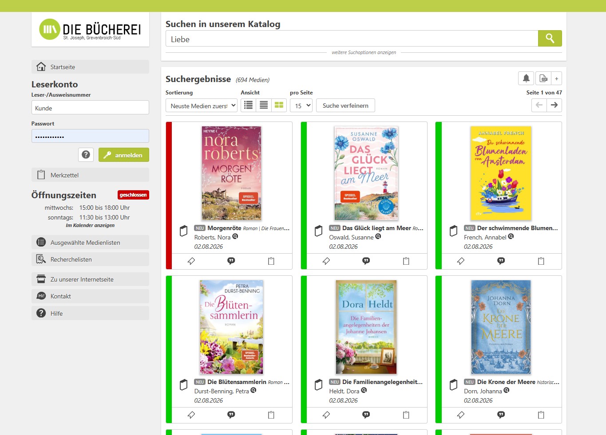
Task: Click comment icon under Die Familienangelegenheiten
Action: tap(366, 415)
